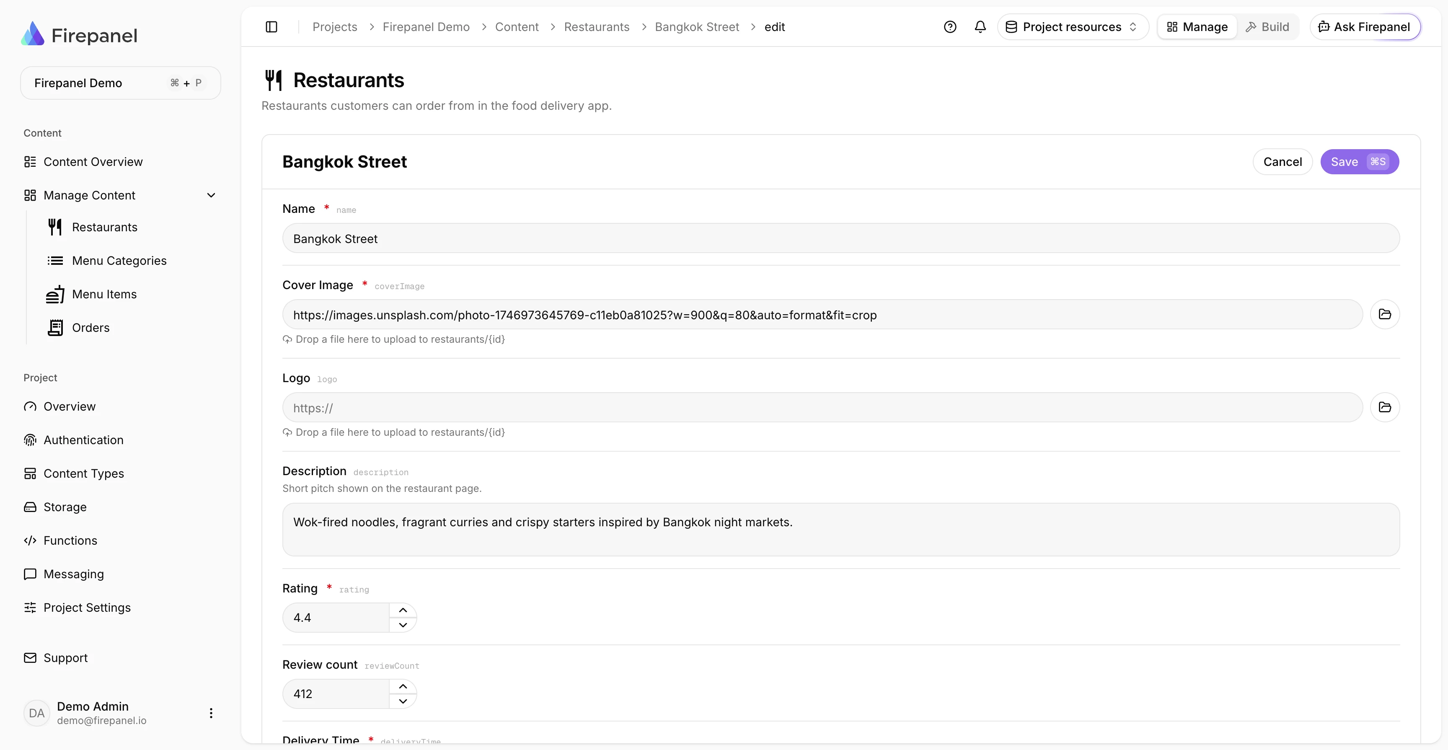Open the Orders section
The image size is (1448, 750).
pos(90,328)
